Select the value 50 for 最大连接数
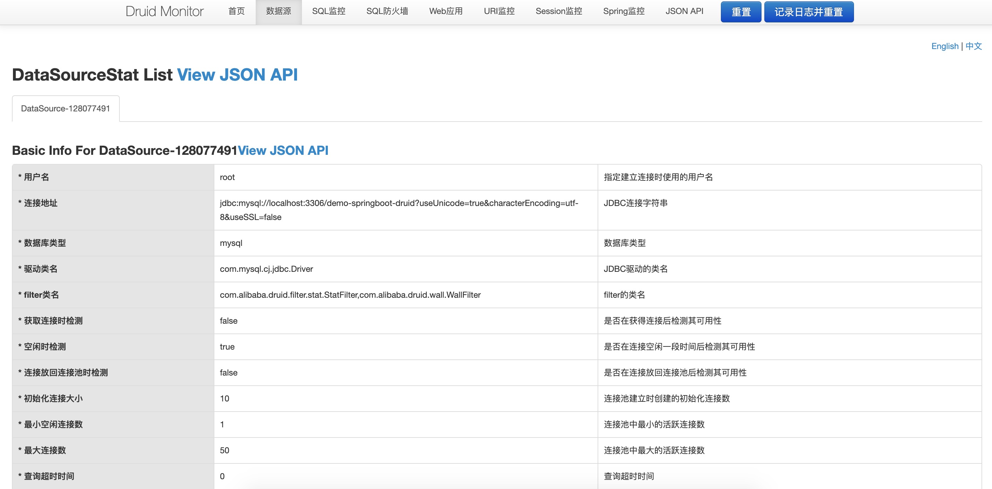This screenshot has height=489, width=992. click(x=225, y=450)
